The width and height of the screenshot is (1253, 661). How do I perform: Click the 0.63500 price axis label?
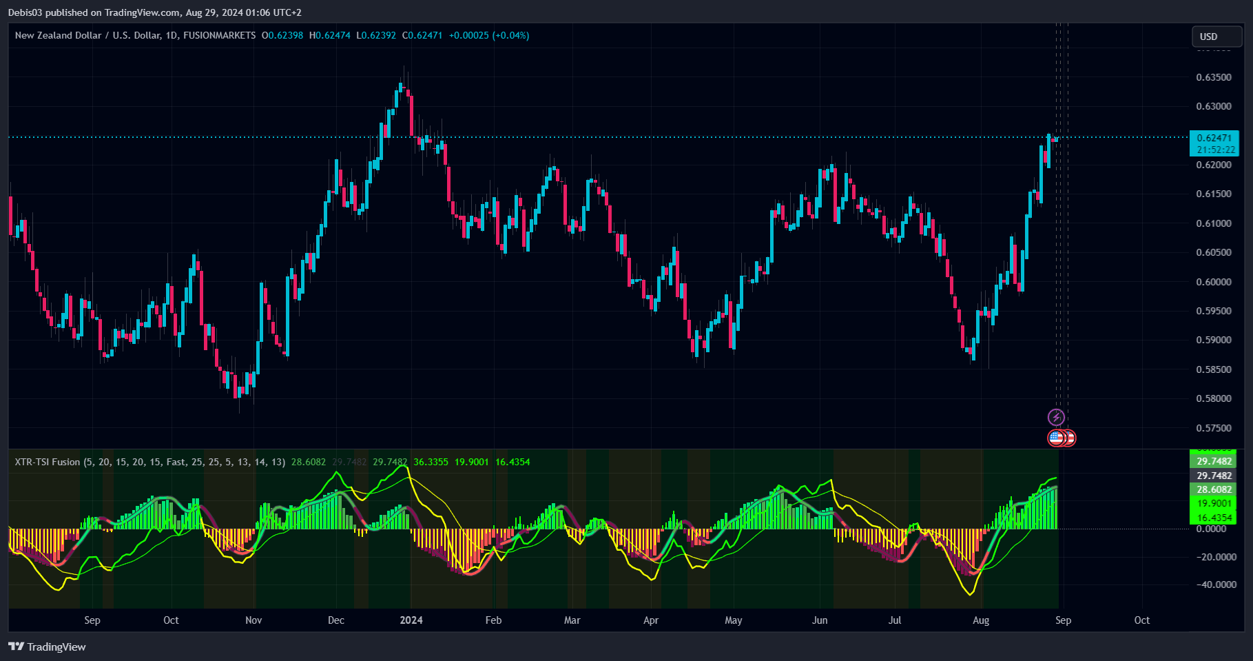[x=1214, y=77]
